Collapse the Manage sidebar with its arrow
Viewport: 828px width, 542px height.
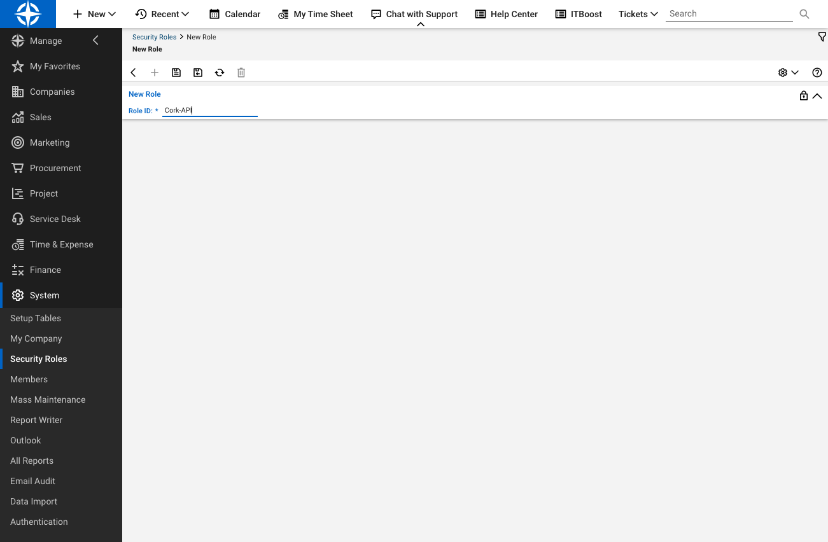click(96, 41)
